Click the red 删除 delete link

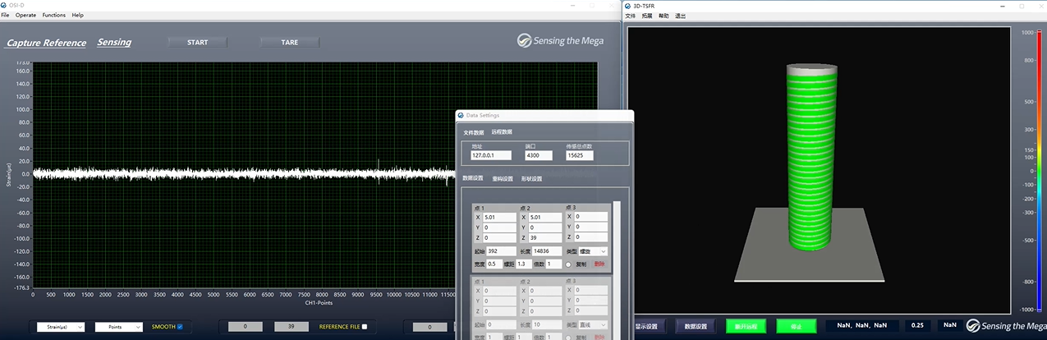(x=599, y=264)
